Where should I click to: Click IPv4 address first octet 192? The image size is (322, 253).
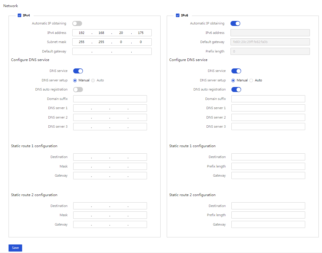[x=81, y=33]
